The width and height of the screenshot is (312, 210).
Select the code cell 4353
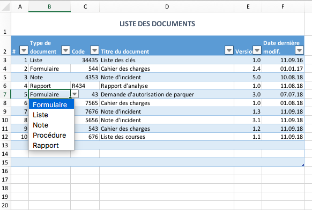click(85, 77)
